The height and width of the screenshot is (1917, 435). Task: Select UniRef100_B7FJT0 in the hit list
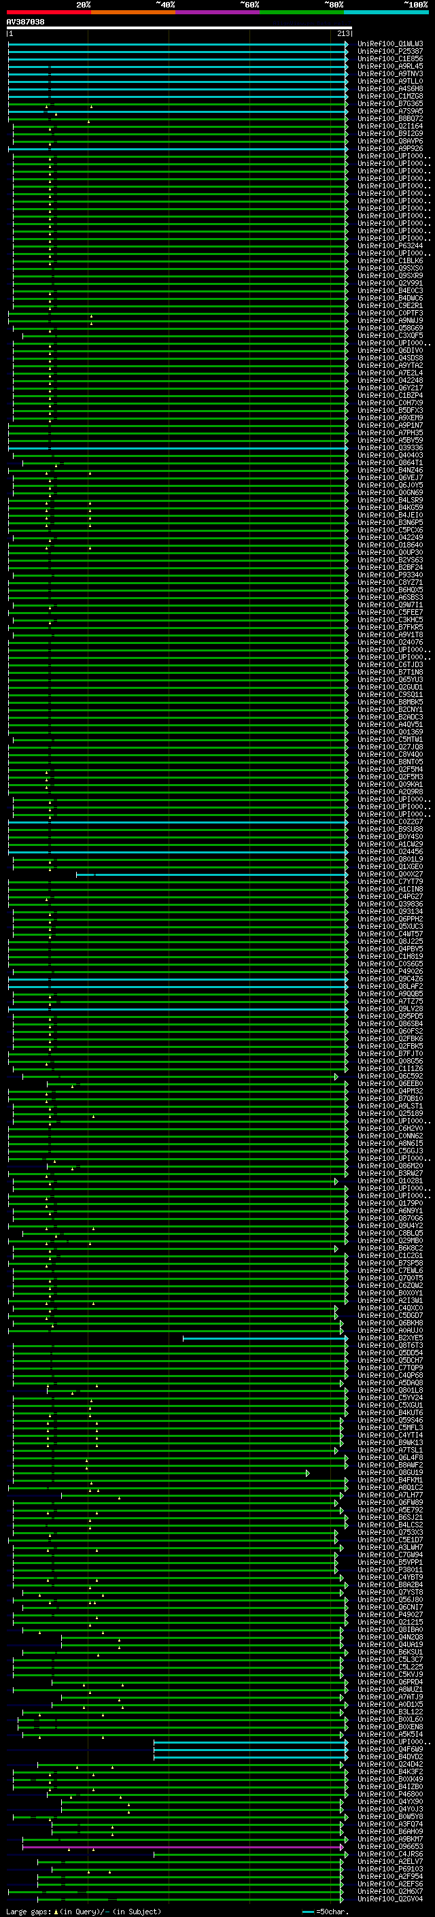[x=389, y=1053]
